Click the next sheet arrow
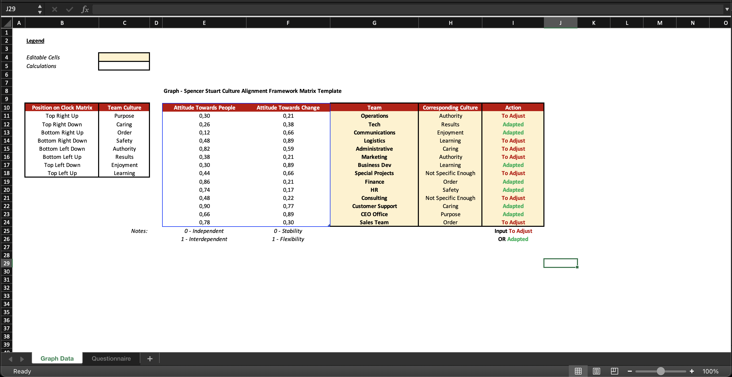732x377 pixels. [x=22, y=359]
